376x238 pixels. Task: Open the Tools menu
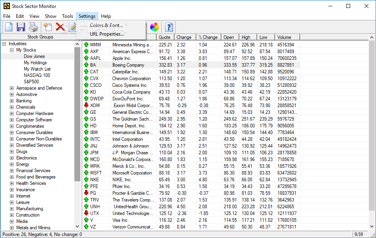click(68, 16)
